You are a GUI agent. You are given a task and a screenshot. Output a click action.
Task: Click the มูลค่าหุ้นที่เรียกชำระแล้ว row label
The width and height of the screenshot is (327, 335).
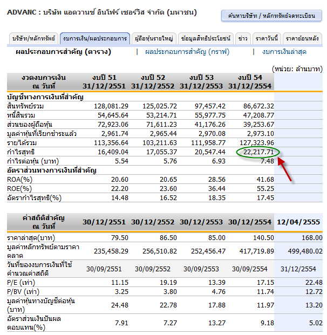tap(42, 134)
